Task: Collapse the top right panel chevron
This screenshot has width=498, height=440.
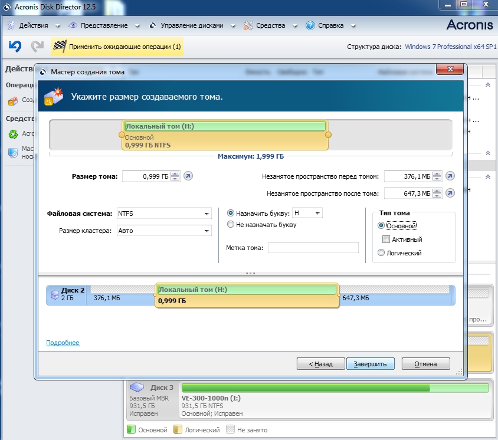Action: [x=488, y=85]
